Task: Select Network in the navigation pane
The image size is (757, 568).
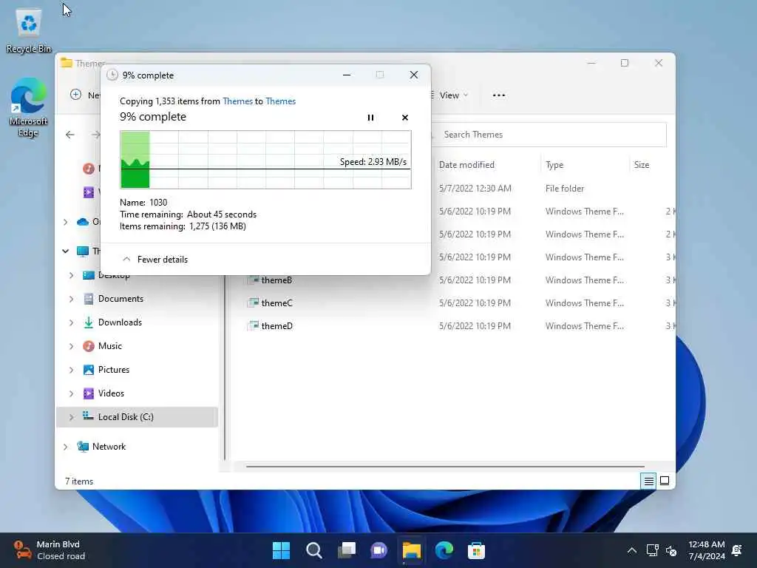Action: pyautogui.click(x=109, y=447)
